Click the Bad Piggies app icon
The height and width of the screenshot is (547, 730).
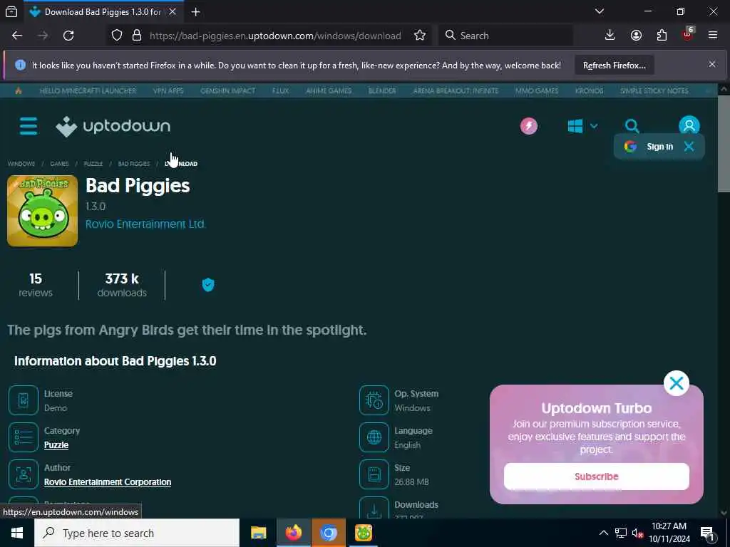click(x=42, y=211)
